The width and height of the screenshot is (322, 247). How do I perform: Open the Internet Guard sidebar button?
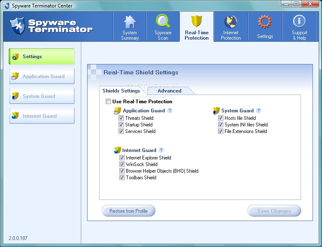(x=42, y=116)
